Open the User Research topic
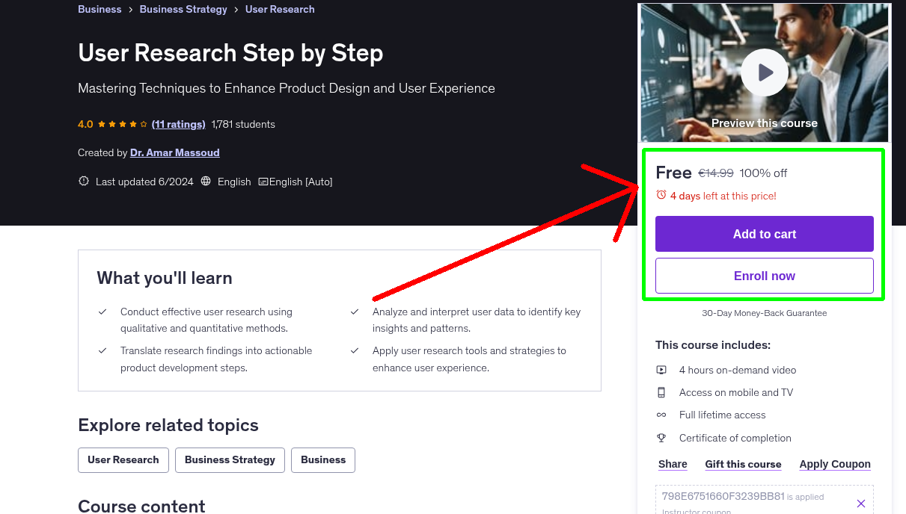Viewport: 906px width, 514px height. tap(123, 459)
